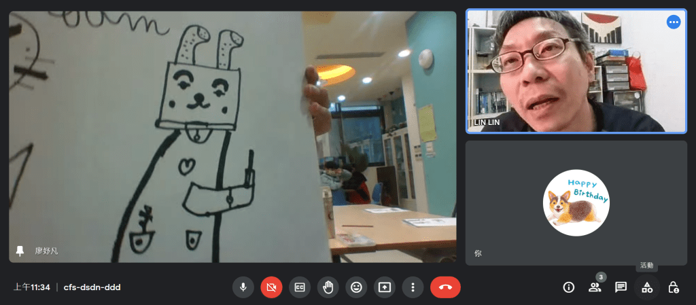696x305 pixels.
Task: Show the participants list
Action: [595, 287]
